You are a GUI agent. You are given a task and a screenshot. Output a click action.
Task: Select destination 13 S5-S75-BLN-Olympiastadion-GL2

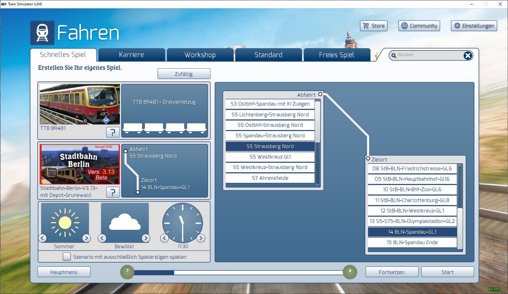point(412,221)
